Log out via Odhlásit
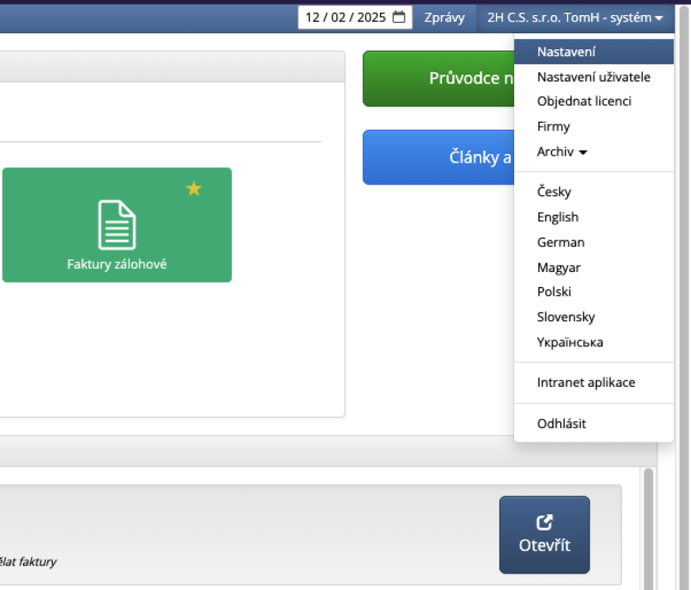Image resolution: width=691 pixels, height=590 pixels. (x=561, y=424)
